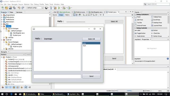Click Select All in running chat window
The width and height of the screenshot is (170, 96).
[91, 39]
